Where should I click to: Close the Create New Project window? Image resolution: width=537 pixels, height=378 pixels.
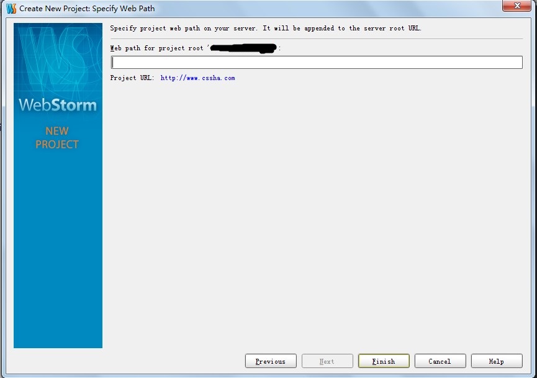(517, 6)
